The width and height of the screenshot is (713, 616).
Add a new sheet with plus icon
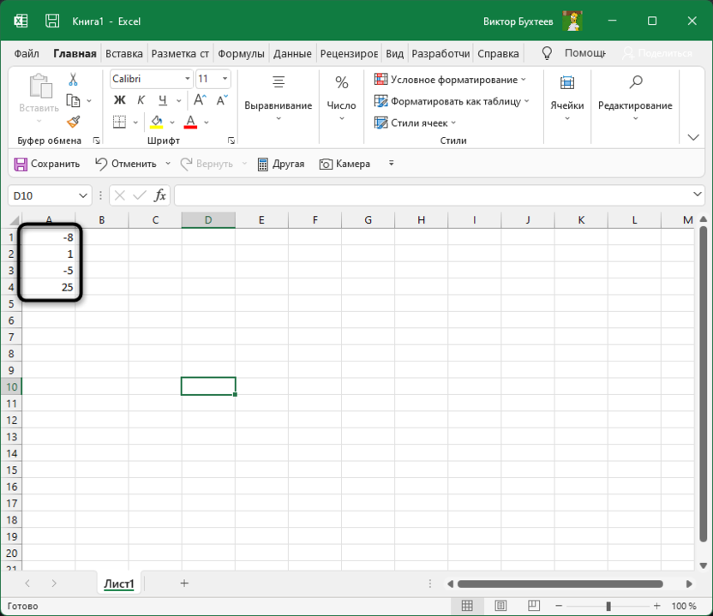(x=184, y=583)
